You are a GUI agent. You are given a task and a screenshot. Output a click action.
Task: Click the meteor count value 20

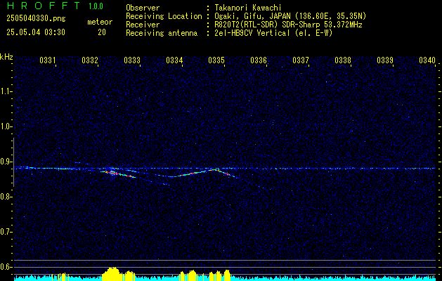click(x=102, y=32)
